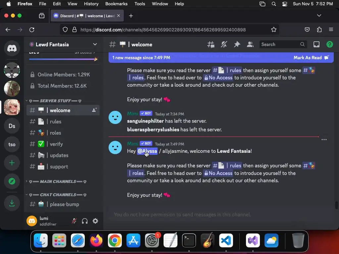The image size is (339, 254).
Task: Open User Settings gear icon
Action: point(95,221)
